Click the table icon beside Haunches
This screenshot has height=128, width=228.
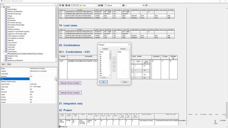click(x=6, y=27)
